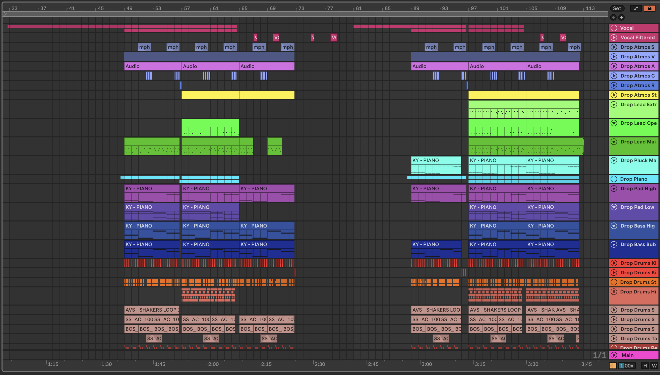The height and width of the screenshot is (375, 660).
Task: Unfold the Drop Piano track
Action: click(x=614, y=179)
